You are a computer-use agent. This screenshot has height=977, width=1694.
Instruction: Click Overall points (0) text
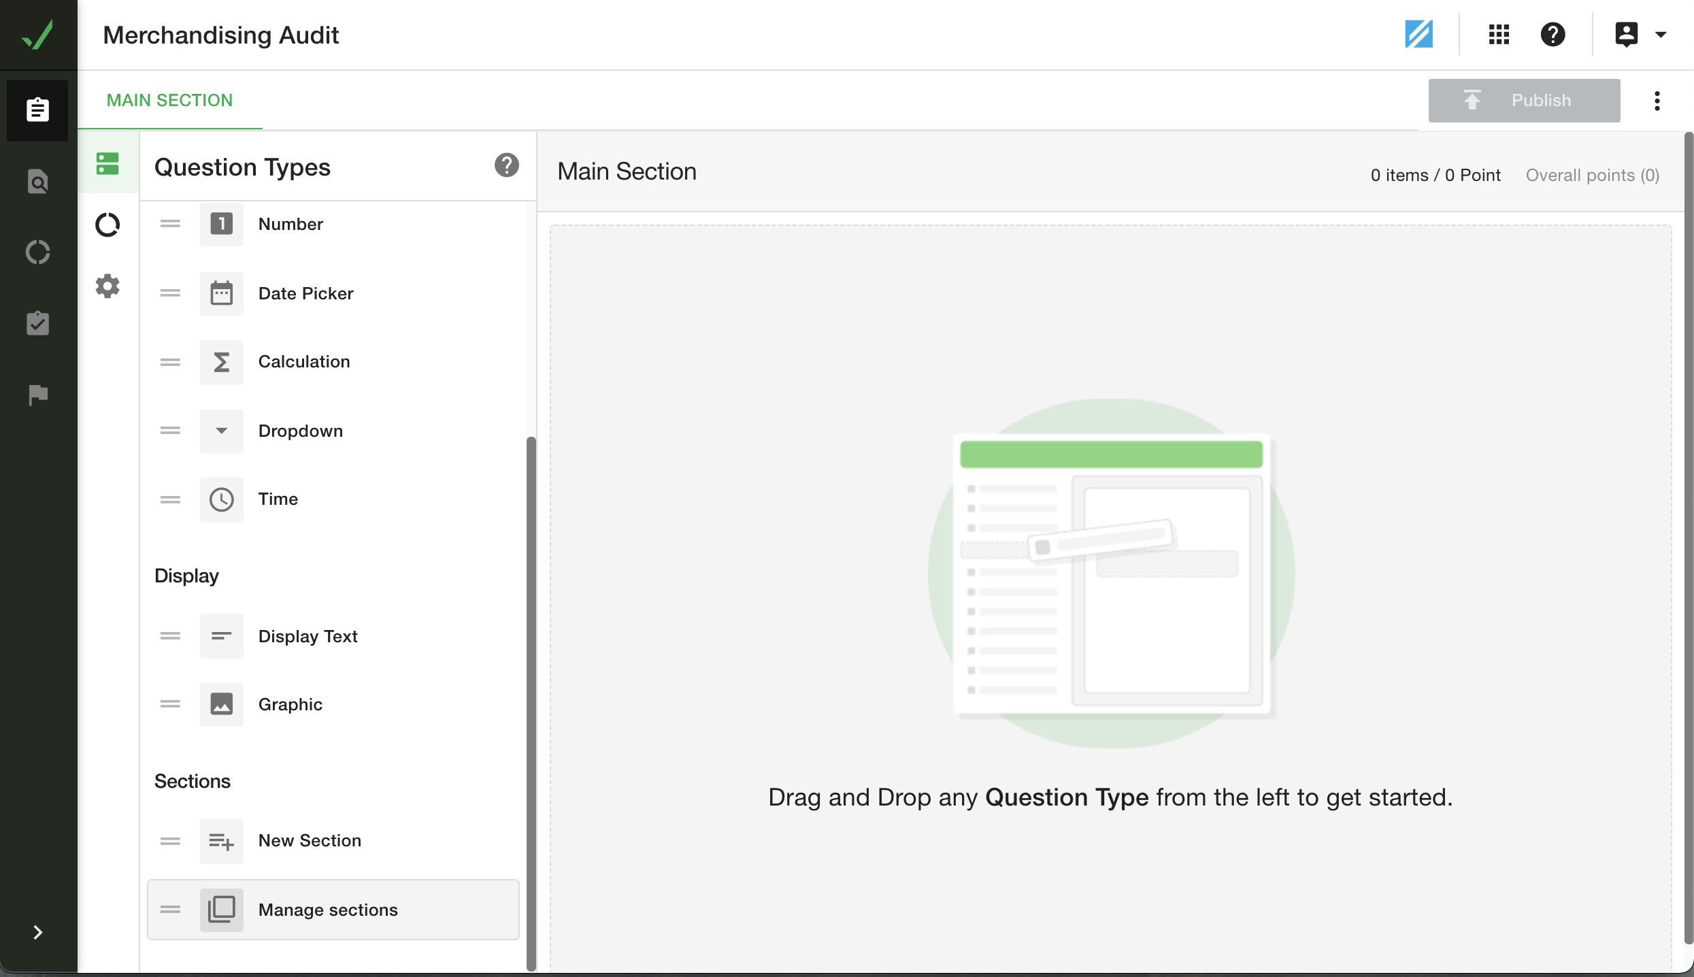[1593, 175]
